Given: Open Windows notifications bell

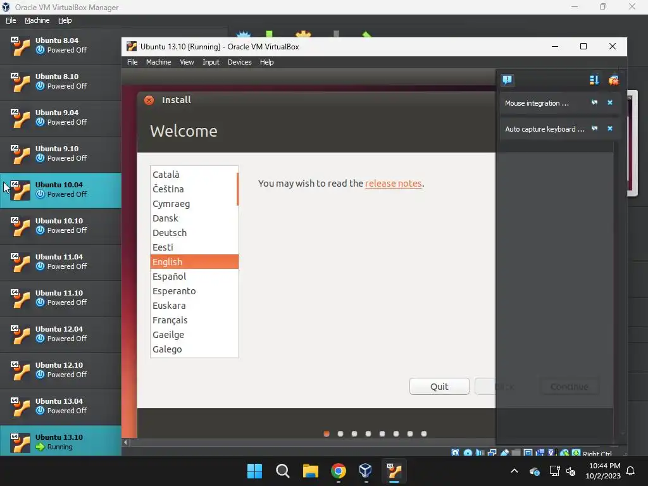Looking at the screenshot, I should pyautogui.click(x=630, y=471).
